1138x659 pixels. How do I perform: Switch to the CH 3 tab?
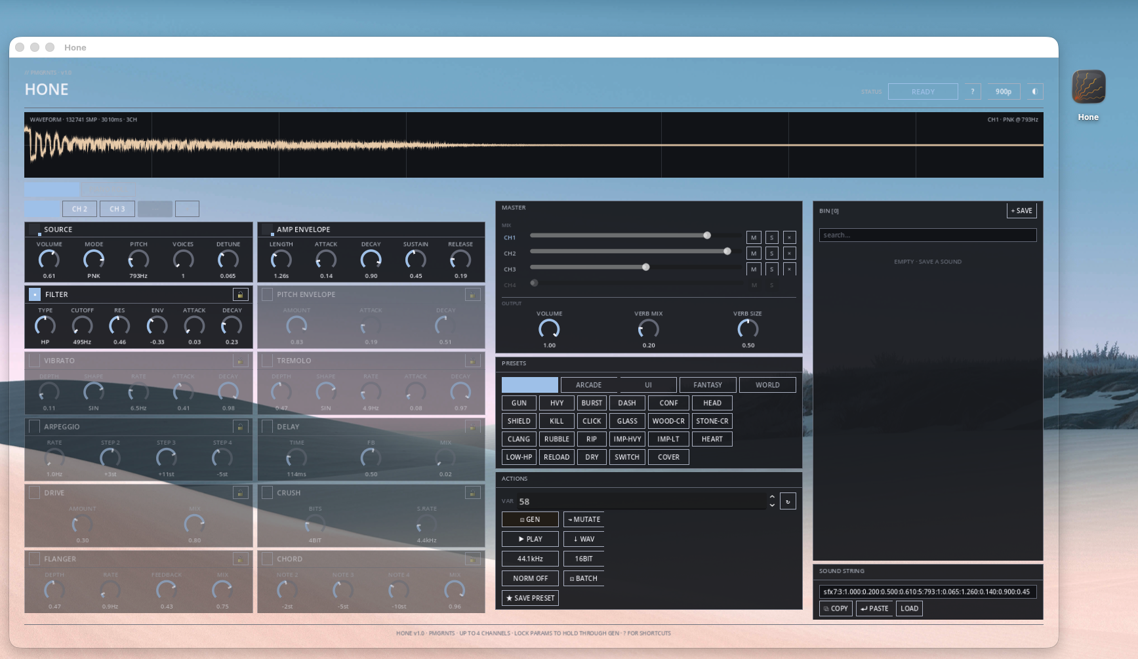(x=117, y=209)
